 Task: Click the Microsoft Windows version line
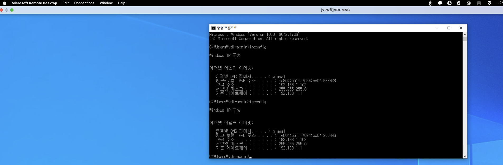pos(254,34)
